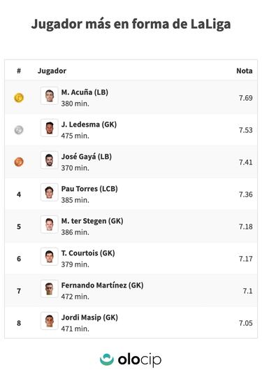Click Jordi Masip's 7.05 rating
262x377 pixels.
(246, 323)
